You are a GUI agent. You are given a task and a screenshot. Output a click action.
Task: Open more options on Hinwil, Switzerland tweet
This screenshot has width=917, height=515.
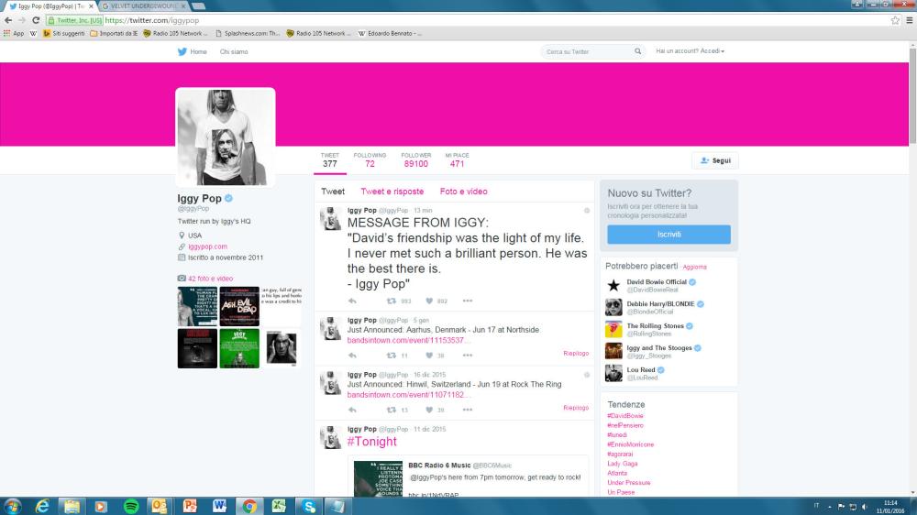coord(468,410)
